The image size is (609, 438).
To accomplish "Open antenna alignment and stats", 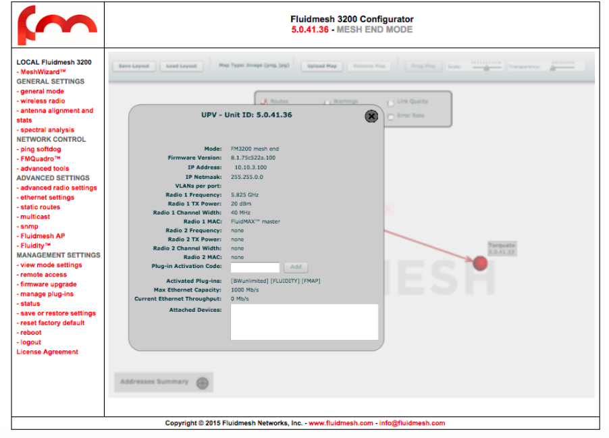I will click(55, 115).
